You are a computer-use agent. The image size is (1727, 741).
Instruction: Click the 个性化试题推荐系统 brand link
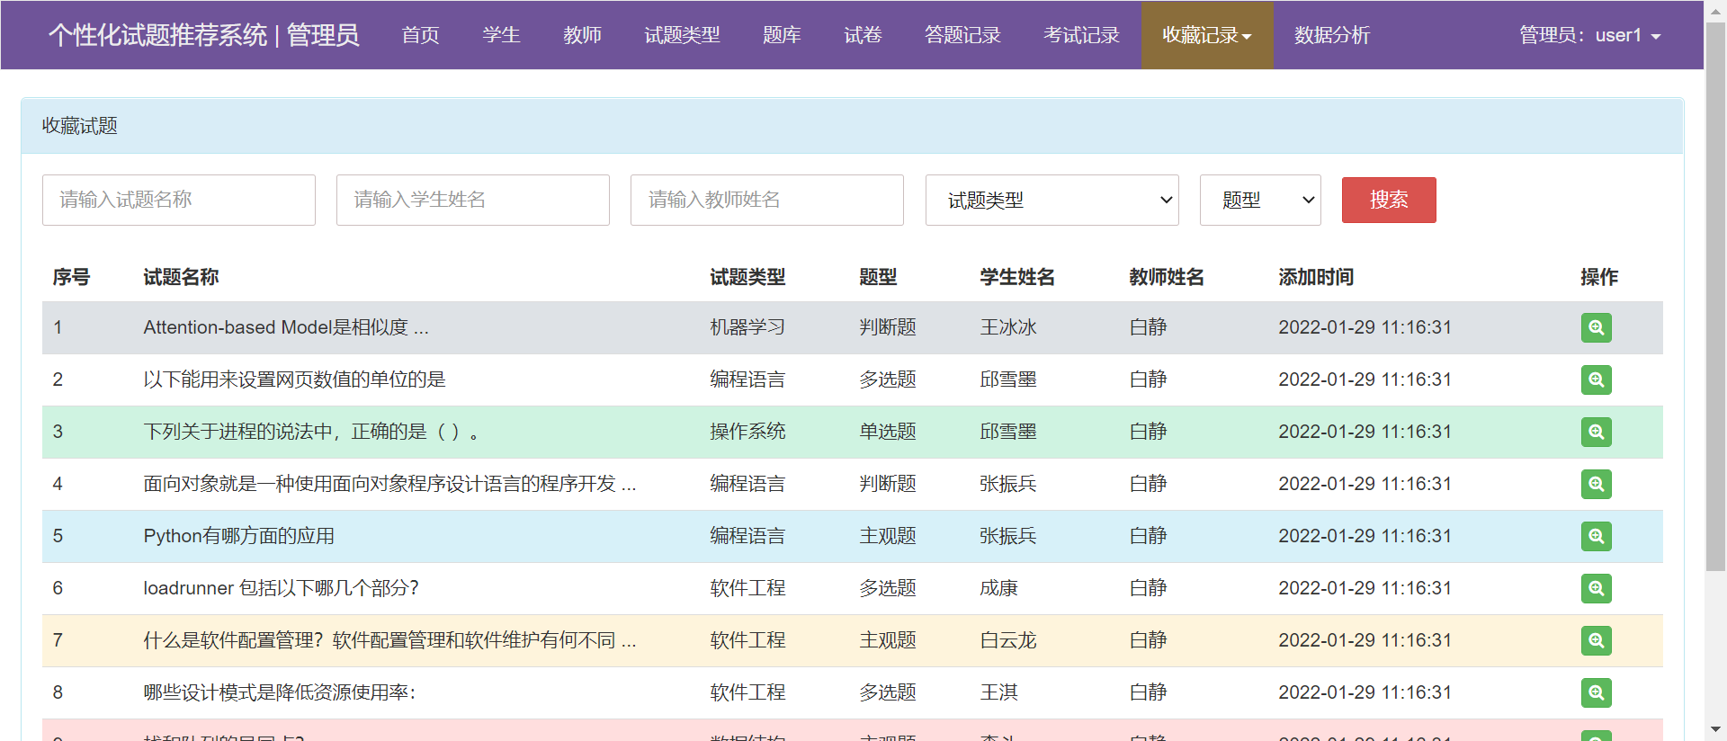pyautogui.click(x=204, y=35)
